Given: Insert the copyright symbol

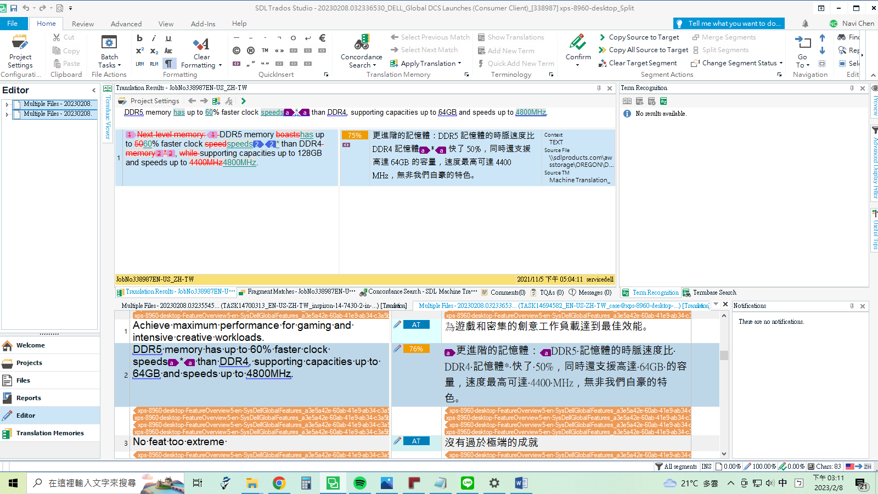Looking at the screenshot, I should 237,50.
